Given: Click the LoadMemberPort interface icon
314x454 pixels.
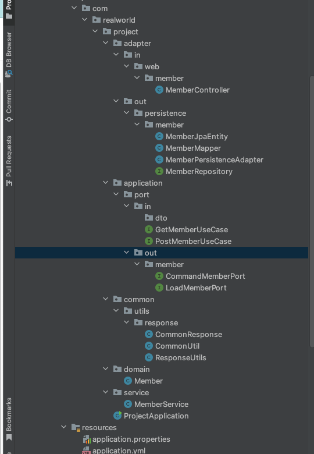Looking at the screenshot, I should [x=159, y=288].
